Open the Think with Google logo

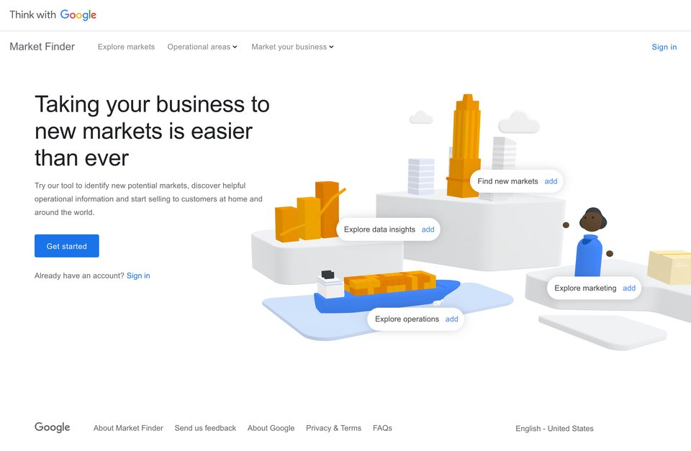click(x=53, y=15)
